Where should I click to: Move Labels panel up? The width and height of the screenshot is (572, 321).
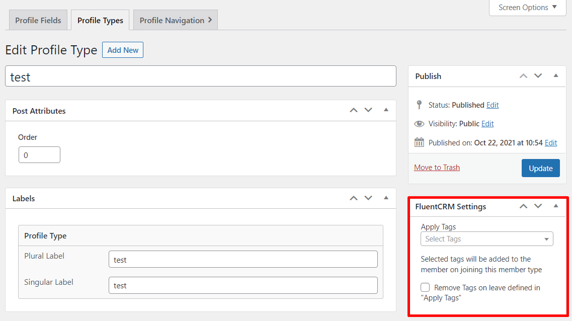[353, 198]
